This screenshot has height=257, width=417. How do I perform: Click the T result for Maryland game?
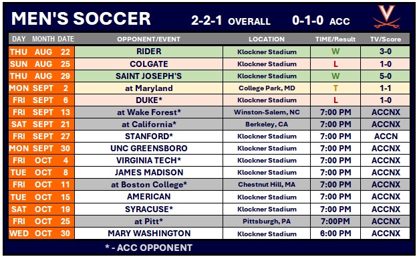point(335,88)
